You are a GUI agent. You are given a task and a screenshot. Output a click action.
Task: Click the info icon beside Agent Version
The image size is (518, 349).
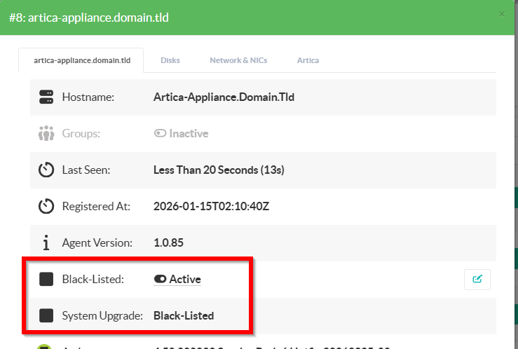(x=46, y=243)
